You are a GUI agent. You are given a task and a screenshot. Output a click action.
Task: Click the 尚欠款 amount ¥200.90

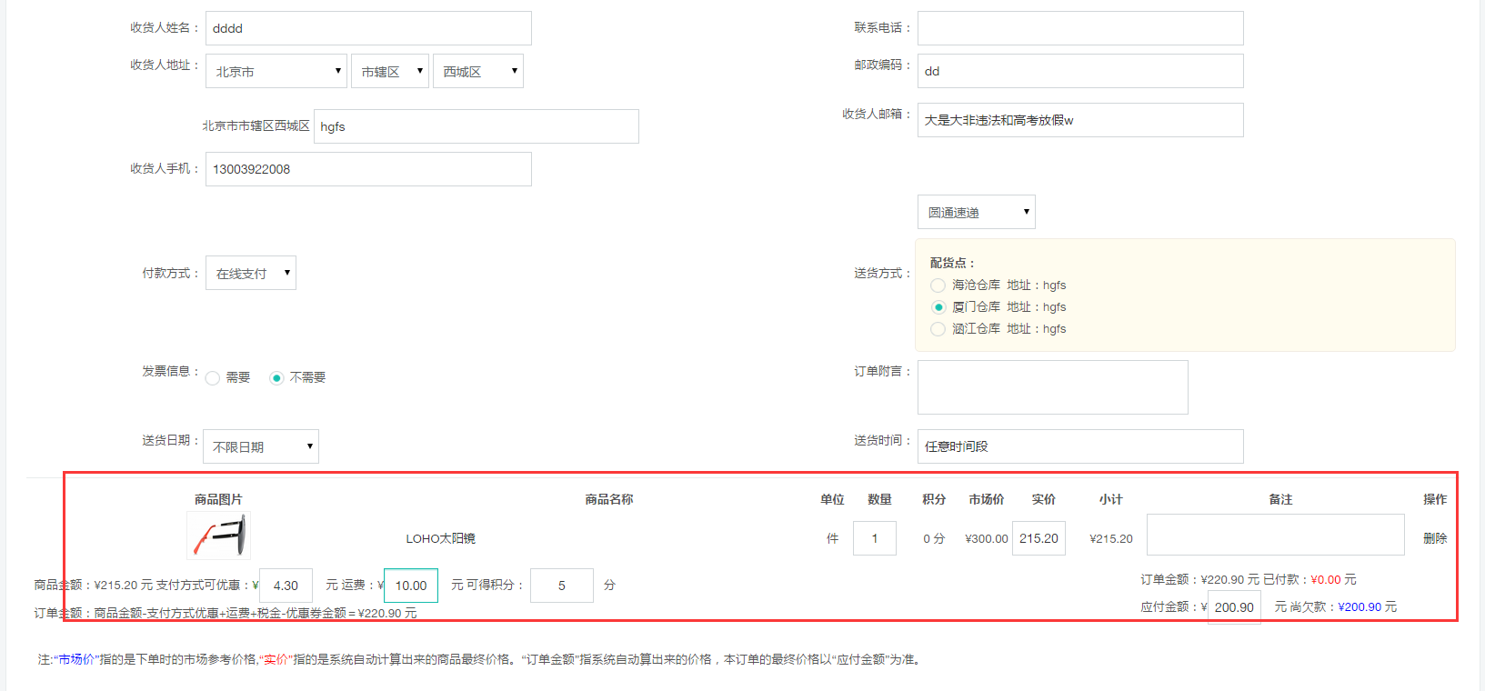coord(1360,606)
